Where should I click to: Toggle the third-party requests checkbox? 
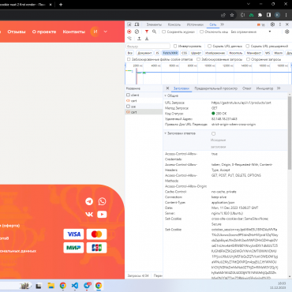pyautogui.click(x=248, y=59)
